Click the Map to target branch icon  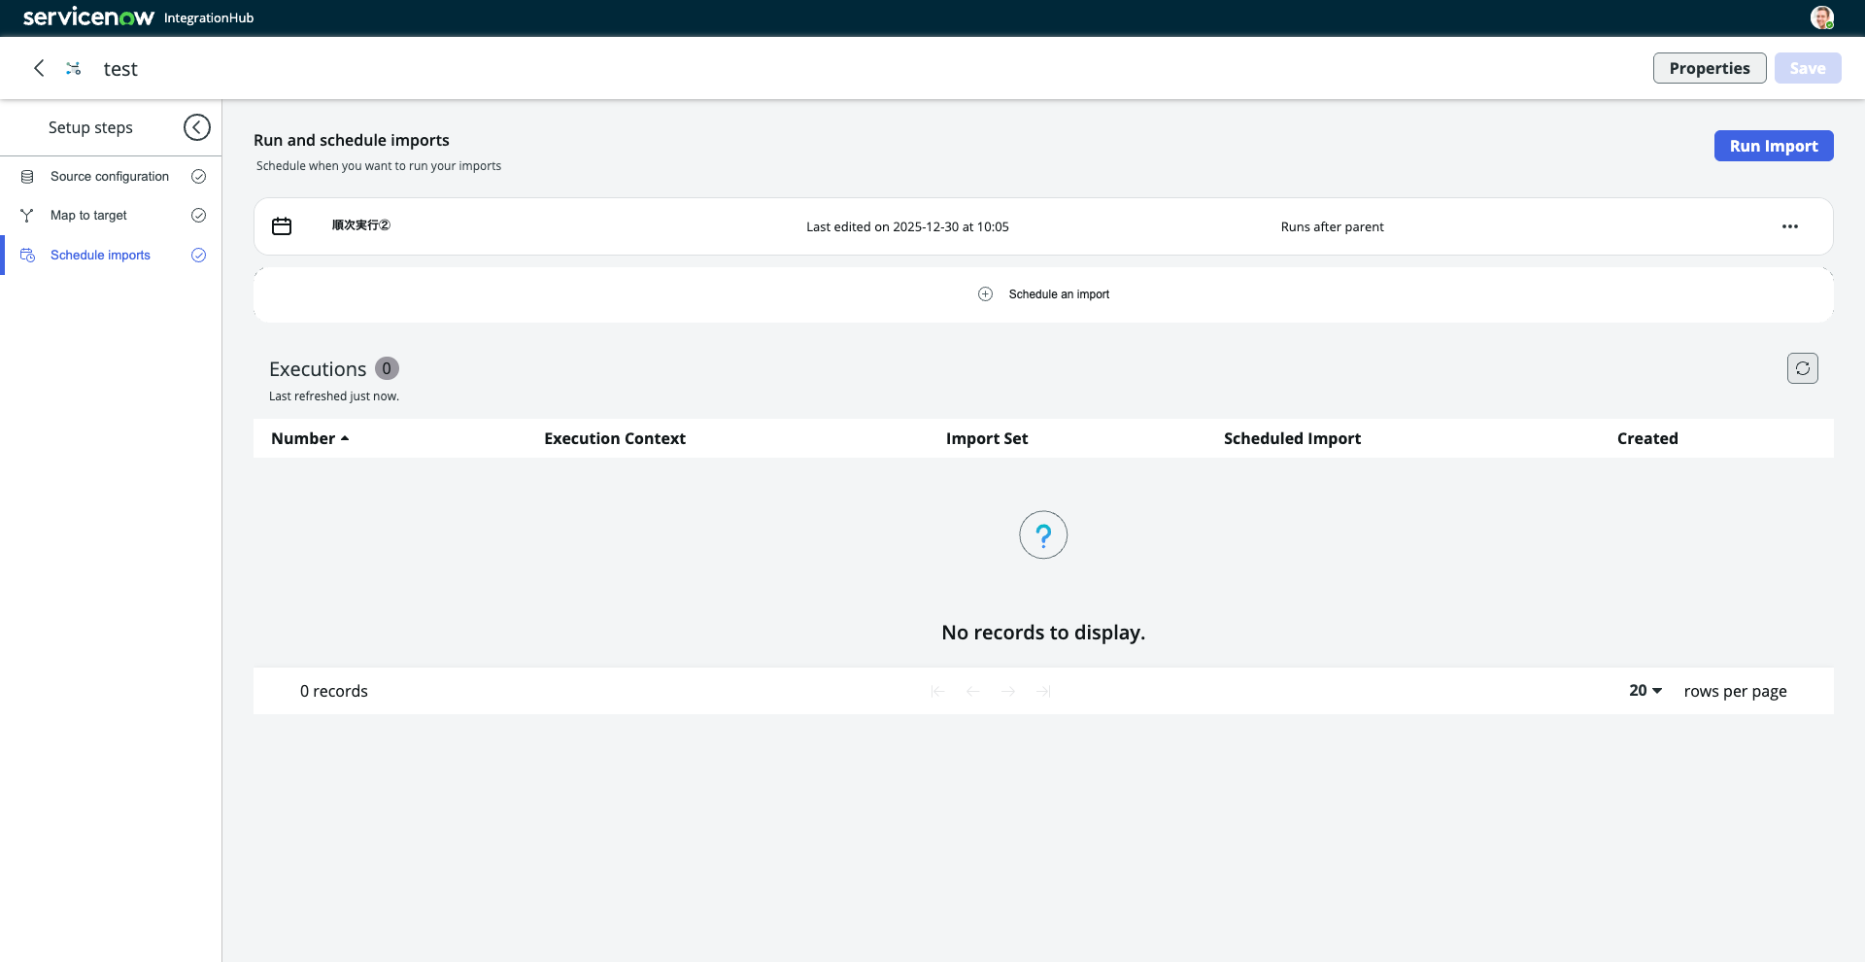(27, 216)
